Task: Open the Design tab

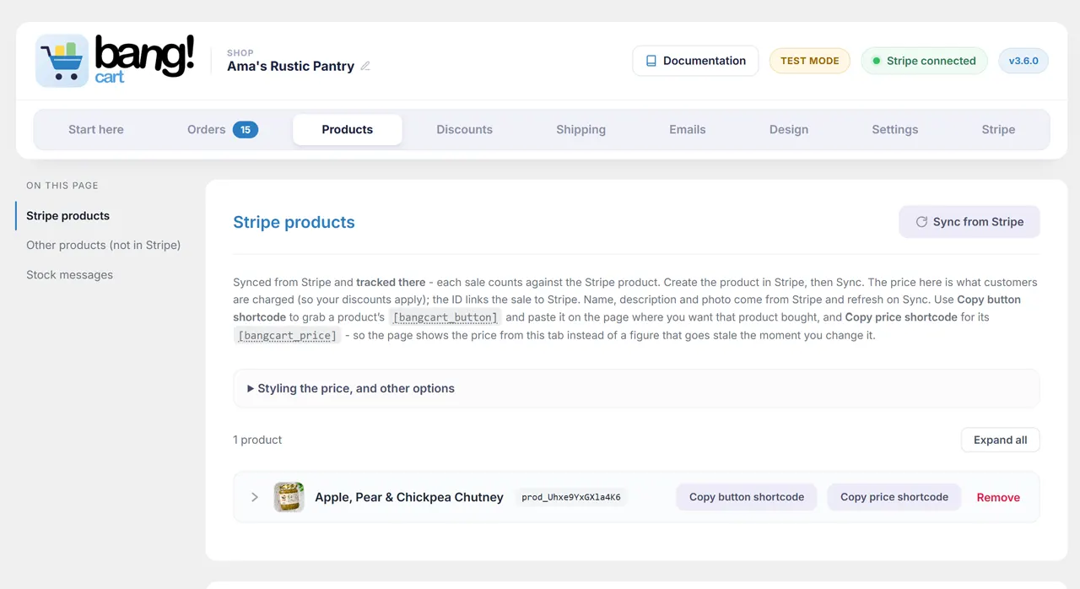Action: [789, 129]
